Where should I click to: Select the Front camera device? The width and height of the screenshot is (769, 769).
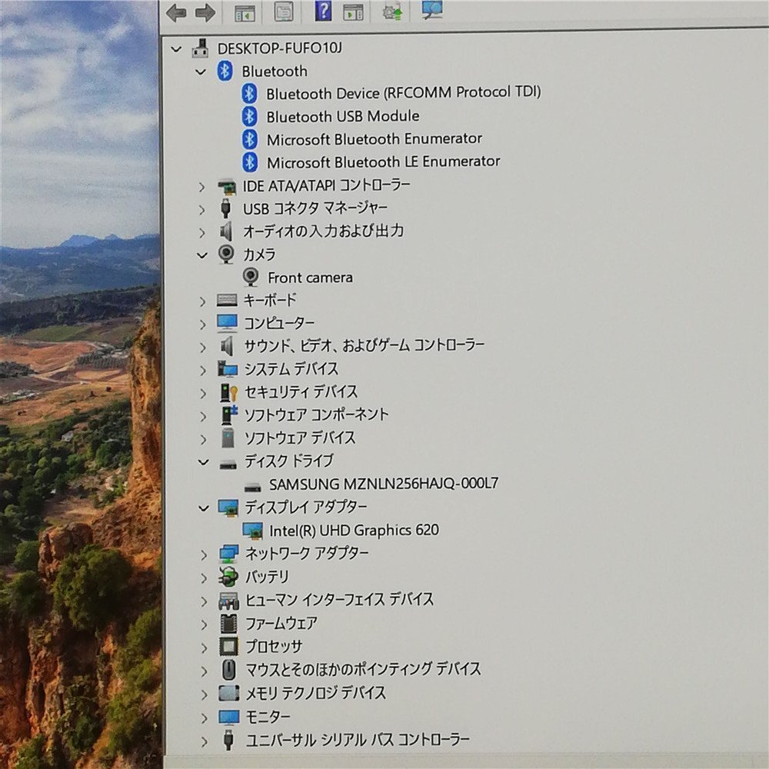click(x=310, y=278)
